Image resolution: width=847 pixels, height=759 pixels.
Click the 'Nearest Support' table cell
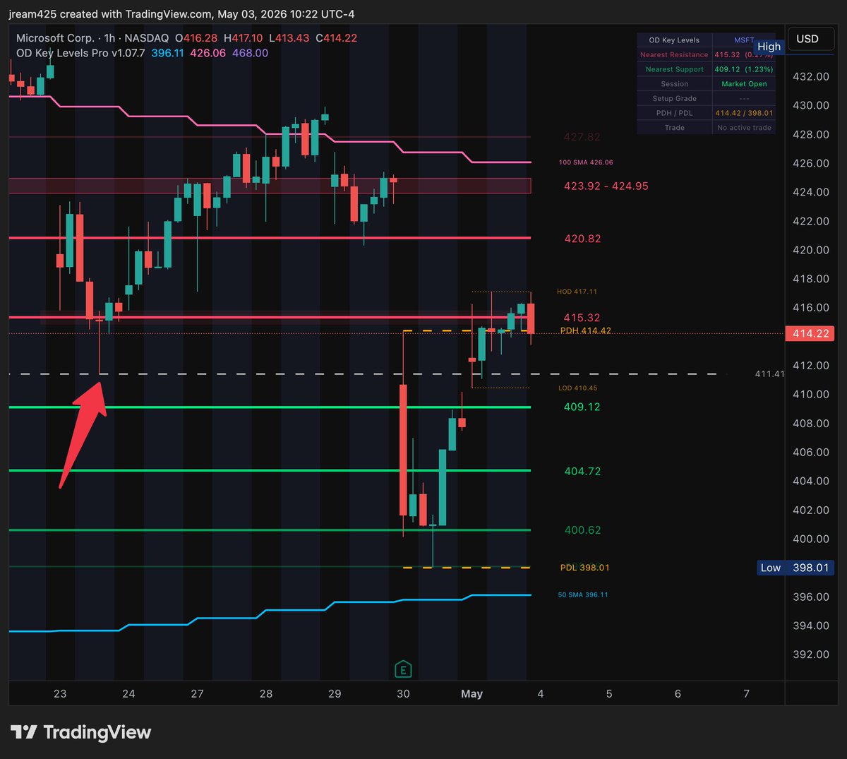674,69
